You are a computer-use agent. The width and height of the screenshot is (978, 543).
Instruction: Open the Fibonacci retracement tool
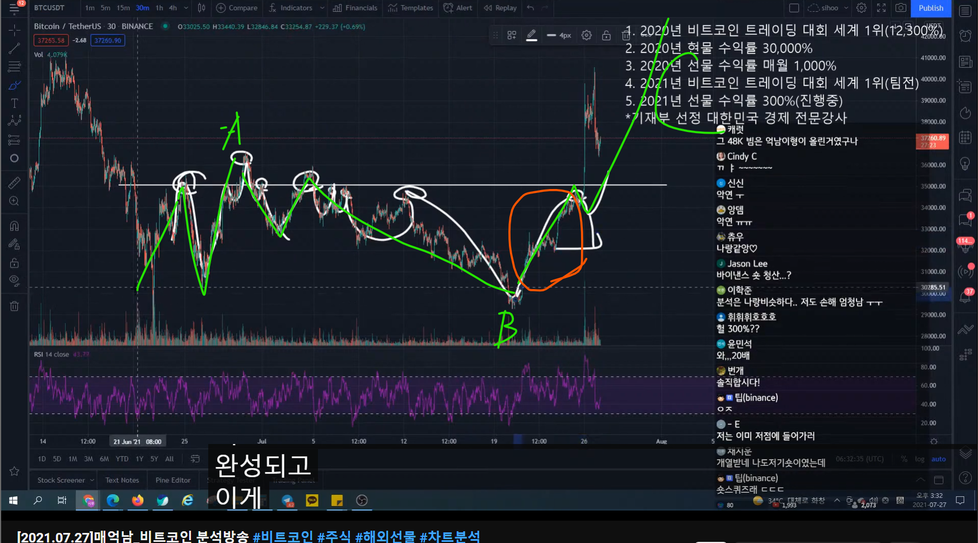[x=15, y=67]
